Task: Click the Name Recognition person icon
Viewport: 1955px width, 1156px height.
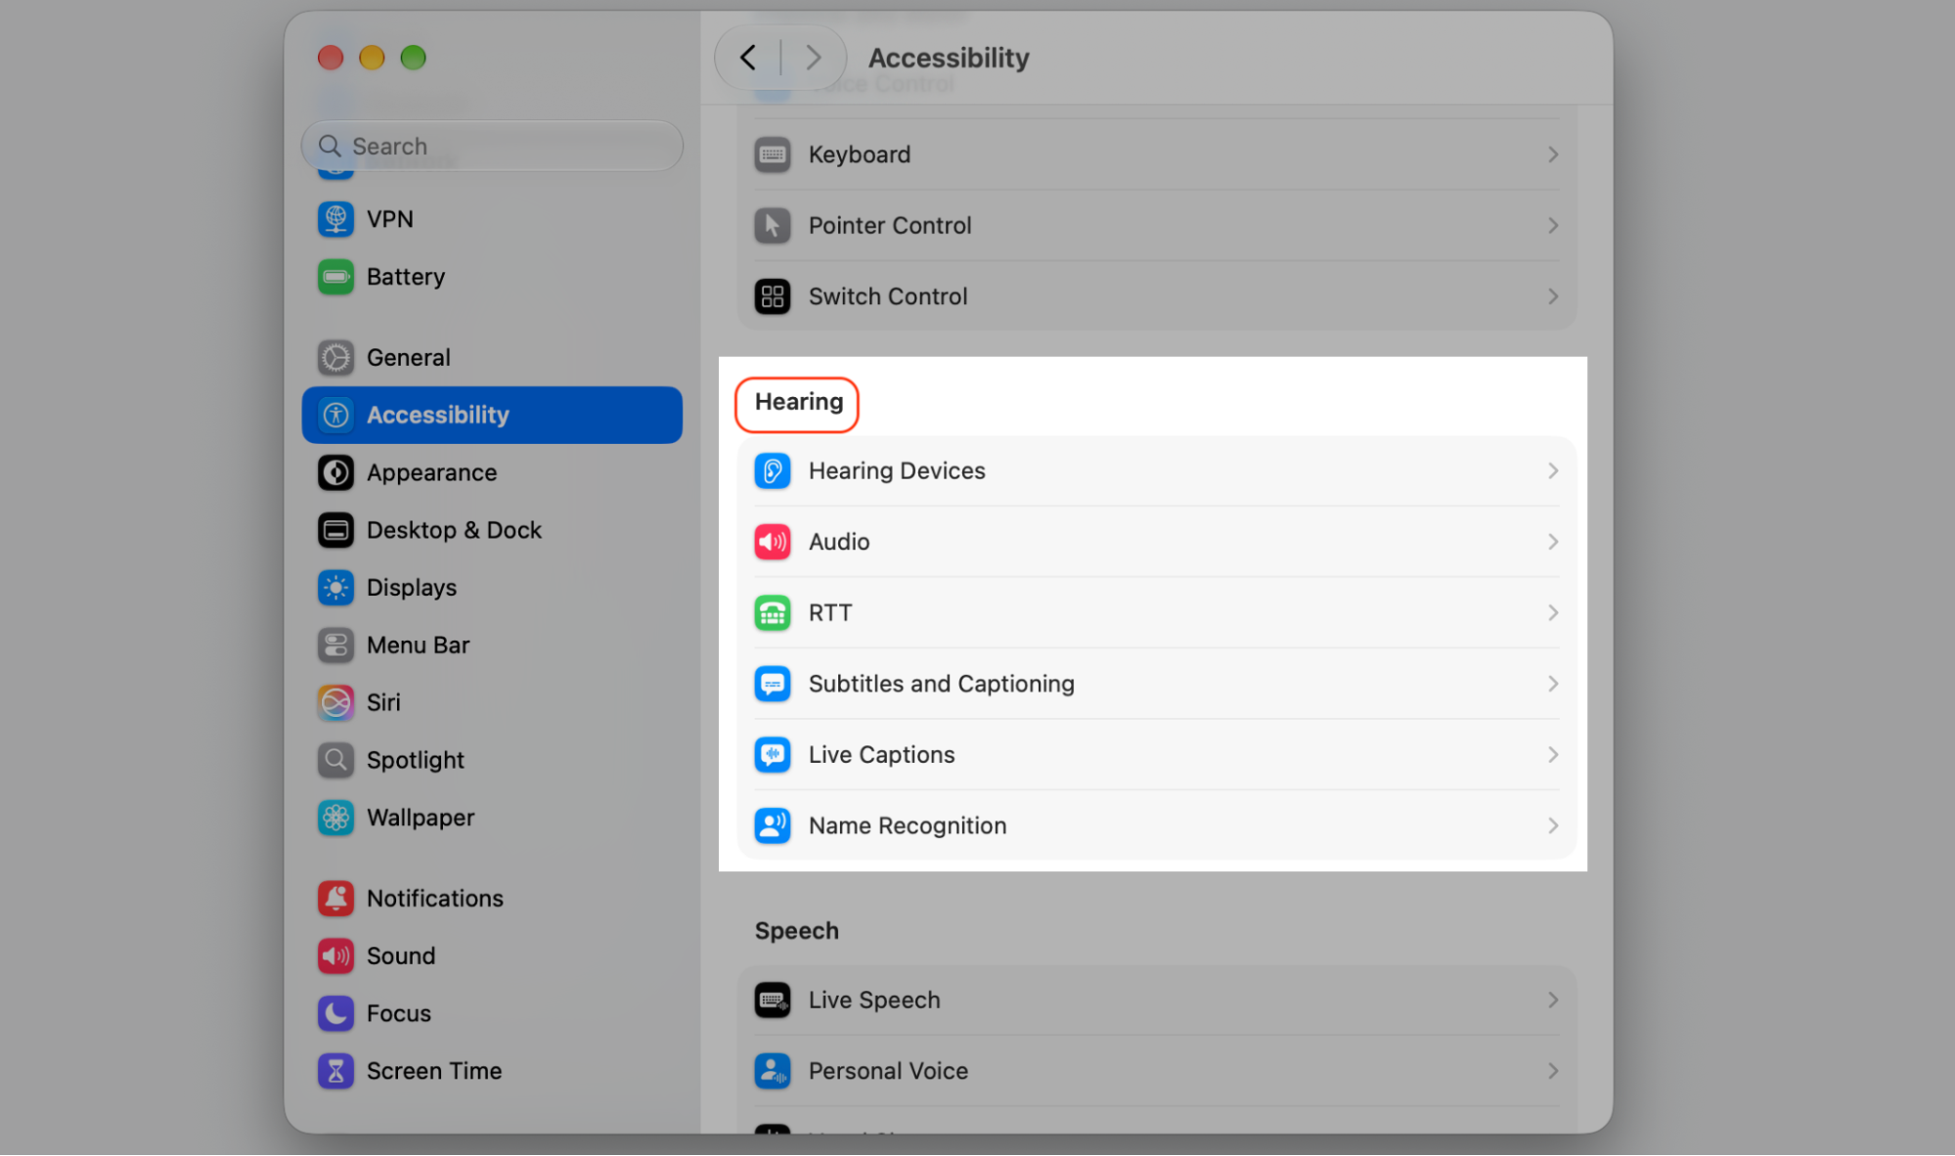Action: 773,826
